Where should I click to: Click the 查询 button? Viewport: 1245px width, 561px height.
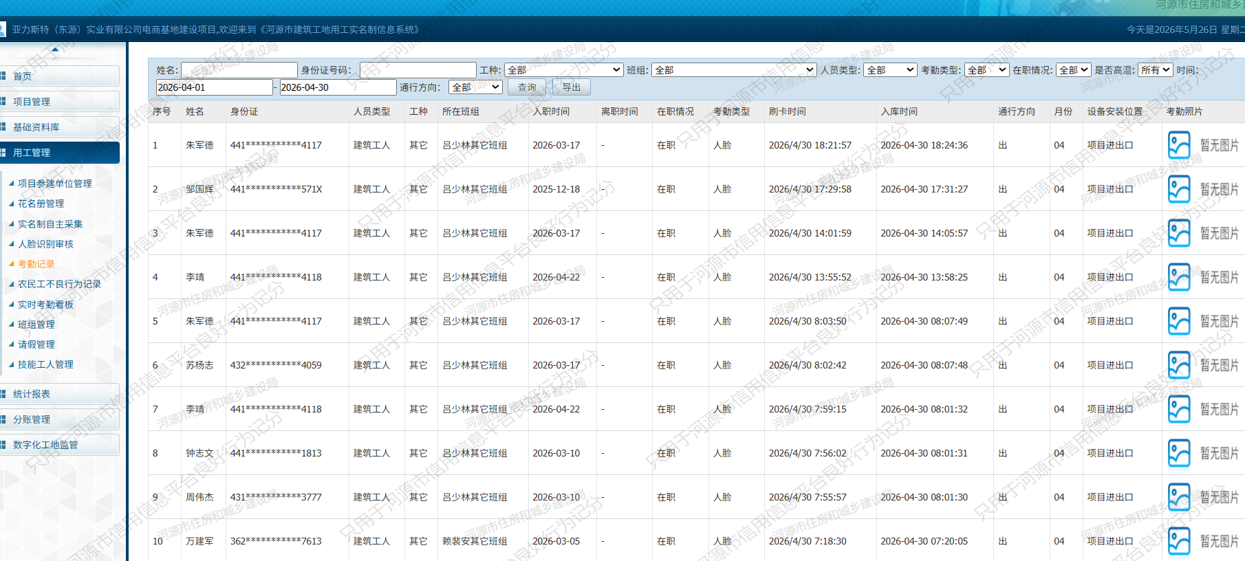click(x=527, y=87)
